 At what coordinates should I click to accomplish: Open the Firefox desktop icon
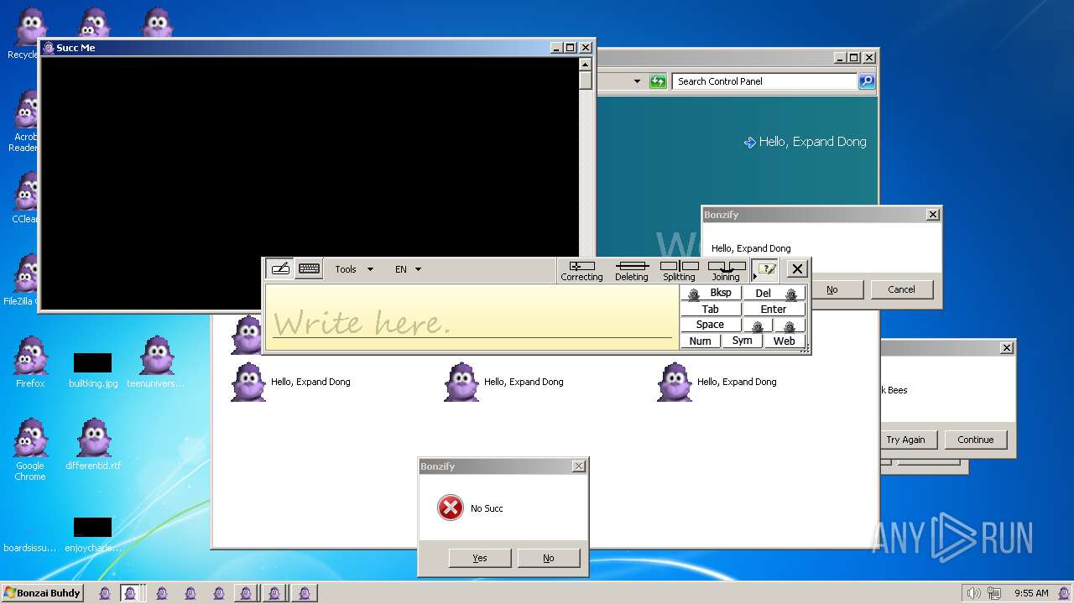[x=30, y=362]
